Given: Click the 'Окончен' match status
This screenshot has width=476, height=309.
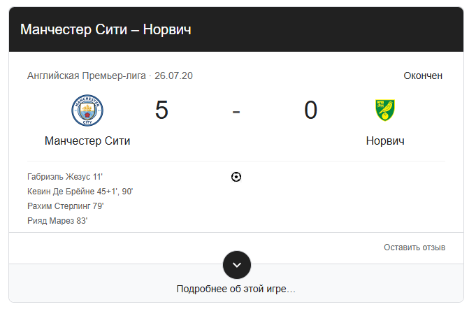Looking at the screenshot, I should tap(423, 76).
